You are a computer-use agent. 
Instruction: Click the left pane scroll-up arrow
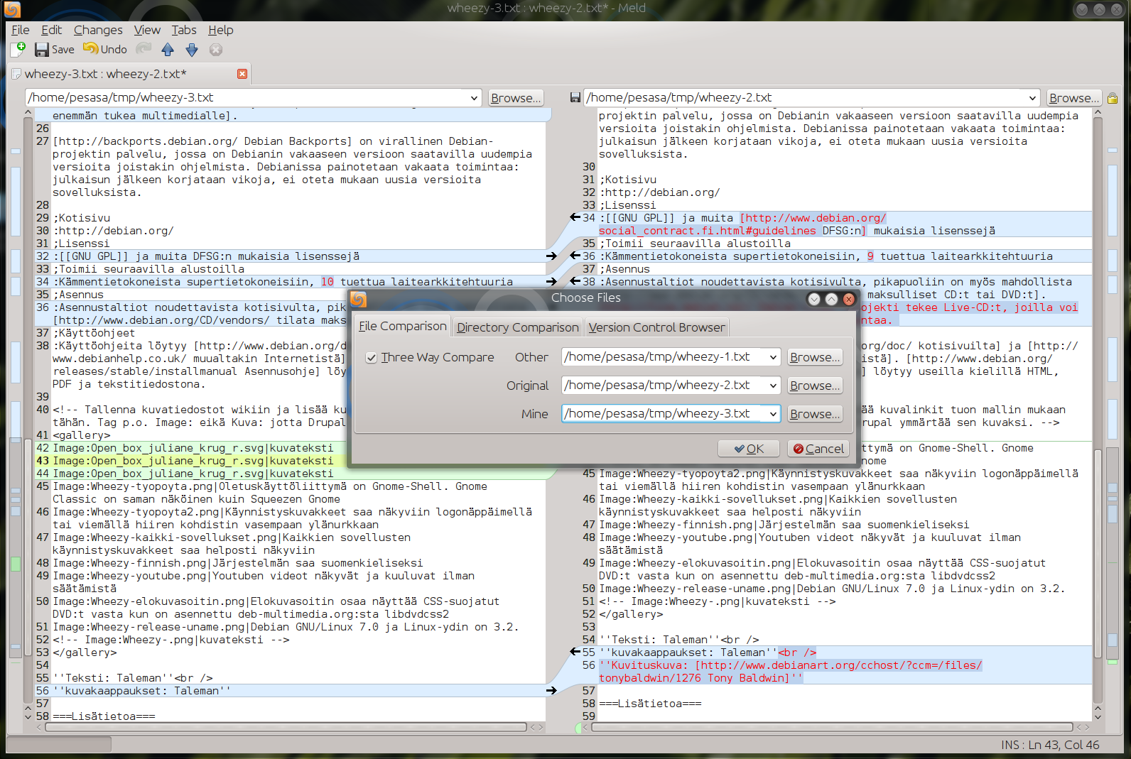[x=28, y=112]
